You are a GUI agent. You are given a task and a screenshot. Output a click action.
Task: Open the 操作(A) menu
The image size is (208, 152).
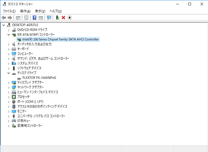click(25, 11)
